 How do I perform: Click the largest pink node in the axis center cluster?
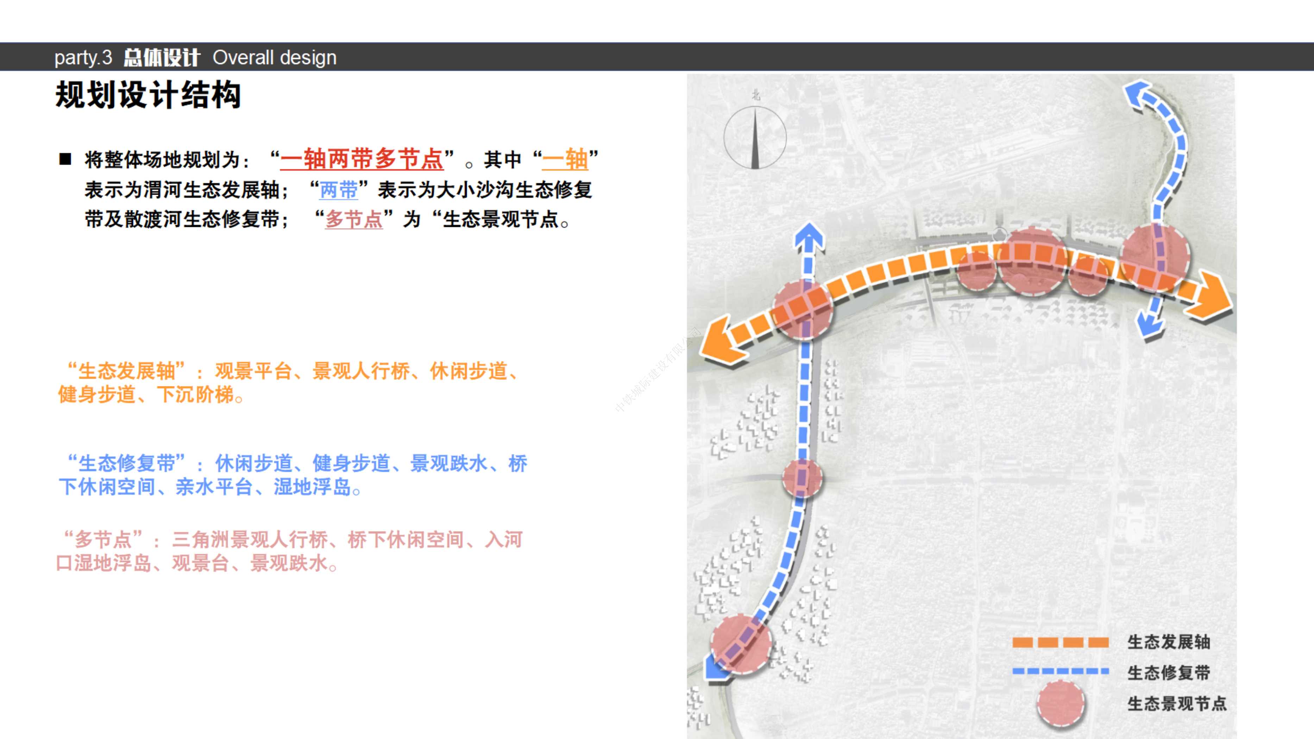(1032, 261)
